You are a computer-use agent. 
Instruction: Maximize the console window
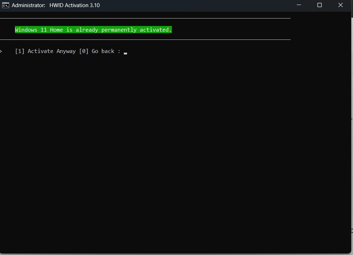(x=319, y=5)
